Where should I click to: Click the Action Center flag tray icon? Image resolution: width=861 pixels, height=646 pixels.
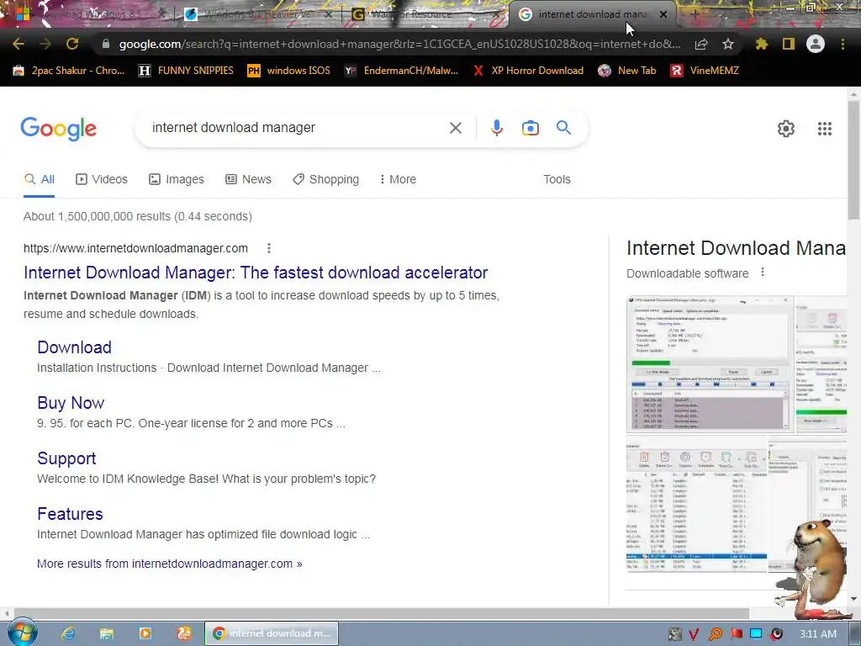(x=736, y=634)
